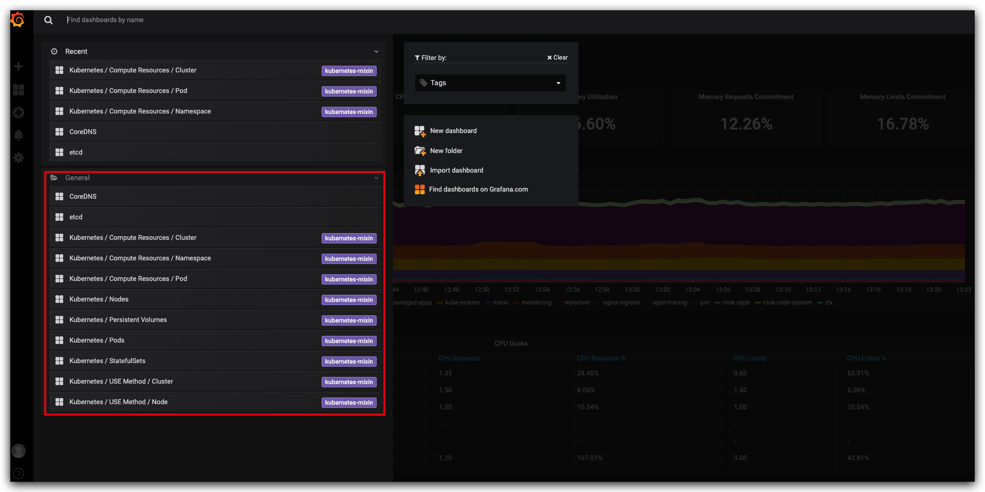Screen dimensions: 985x492
Task: Click the General folder icon
Action: (x=54, y=178)
